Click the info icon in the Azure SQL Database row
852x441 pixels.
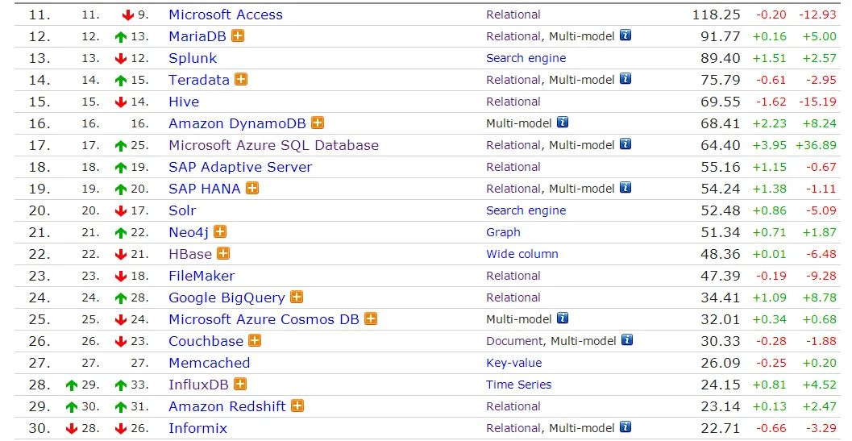625,144
